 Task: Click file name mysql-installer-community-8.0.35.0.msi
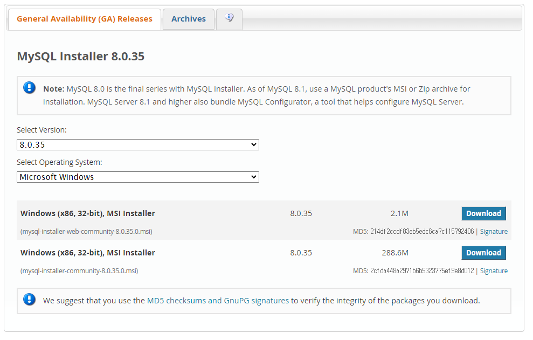[x=79, y=271]
